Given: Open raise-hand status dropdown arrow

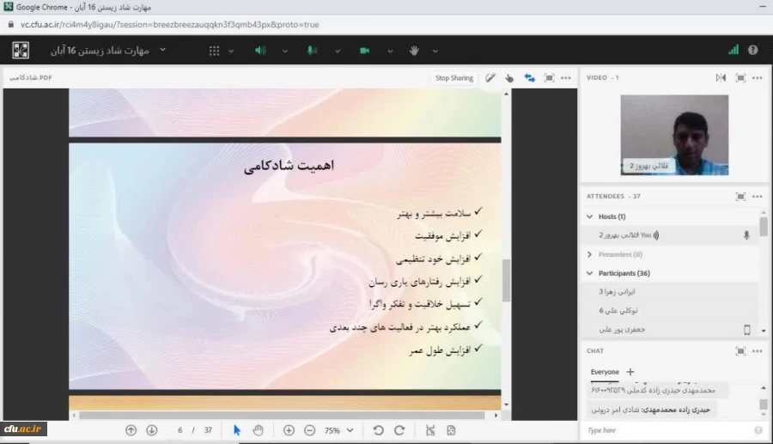Looking at the screenshot, I should click(435, 51).
